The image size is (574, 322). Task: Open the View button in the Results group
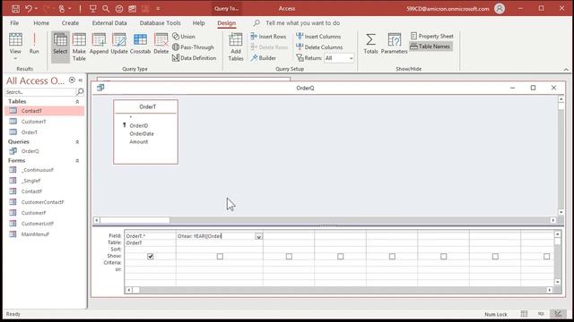point(15,47)
